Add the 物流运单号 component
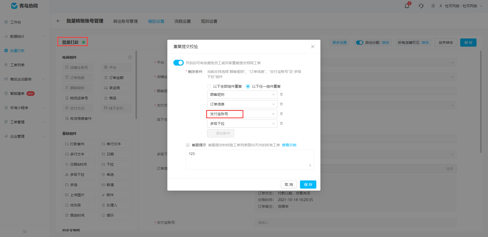 78,98
